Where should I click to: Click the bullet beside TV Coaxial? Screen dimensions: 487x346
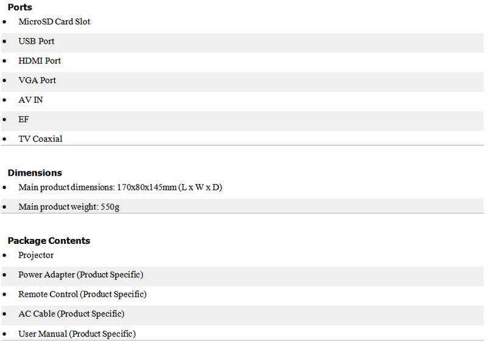4,139
